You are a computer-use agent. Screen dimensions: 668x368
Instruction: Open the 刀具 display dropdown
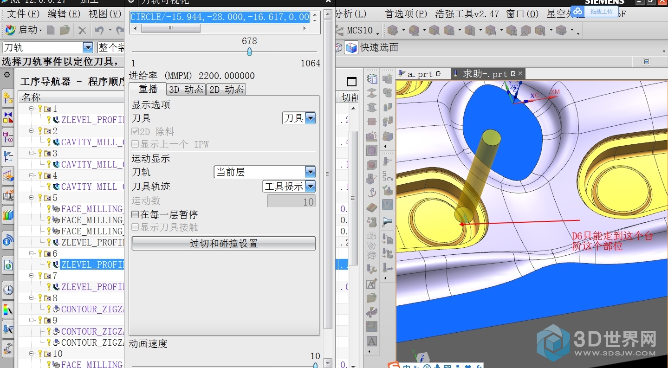(299, 118)
